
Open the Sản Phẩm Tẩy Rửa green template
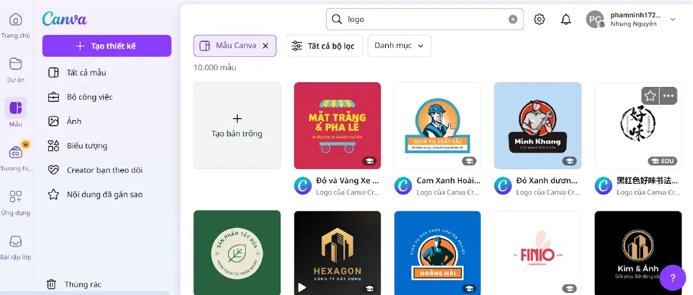pos(237,253)
